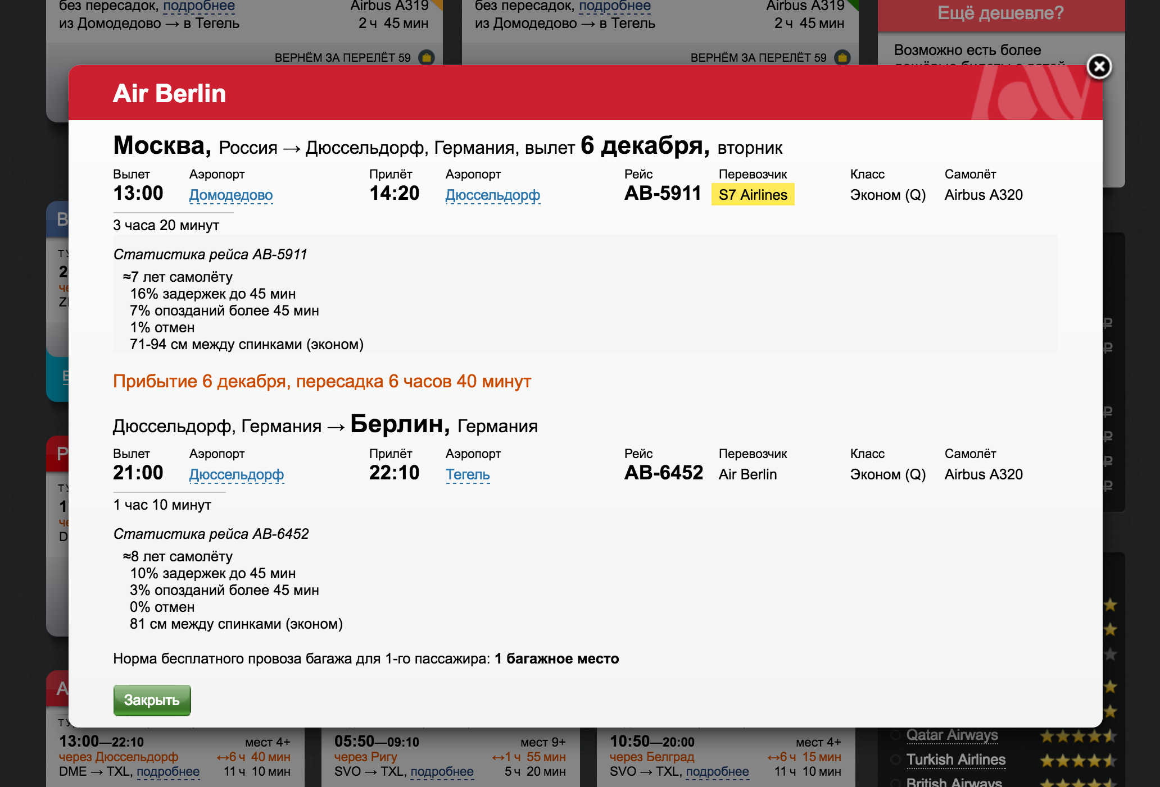This screenshot has height=787, width=1160.
Task: Select the Qatar Airways radio button
Action: 895,735
